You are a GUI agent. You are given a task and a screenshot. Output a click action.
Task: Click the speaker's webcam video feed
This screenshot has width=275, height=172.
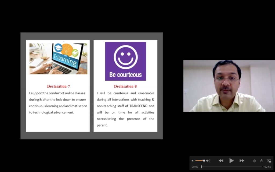click(x=229, y=86)
